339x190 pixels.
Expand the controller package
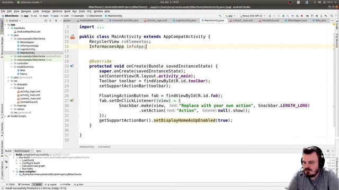click(x=12, y=63)
